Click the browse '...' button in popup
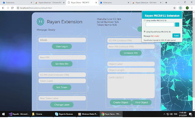 pos(177,25)
